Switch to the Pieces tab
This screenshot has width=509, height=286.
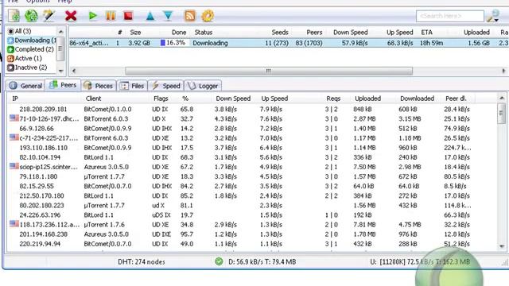tap(99, 86)
